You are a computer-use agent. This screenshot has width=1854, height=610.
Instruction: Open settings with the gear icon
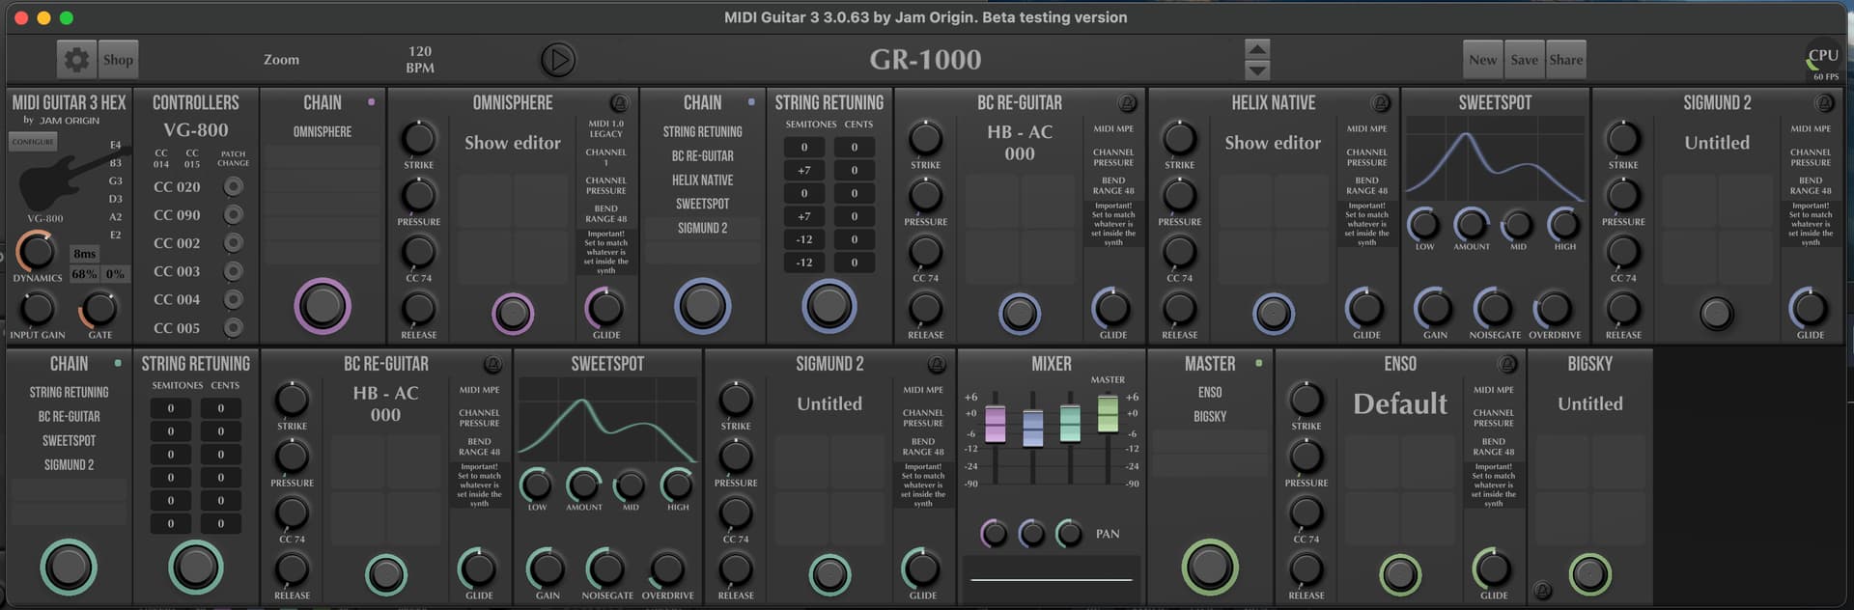76,60
